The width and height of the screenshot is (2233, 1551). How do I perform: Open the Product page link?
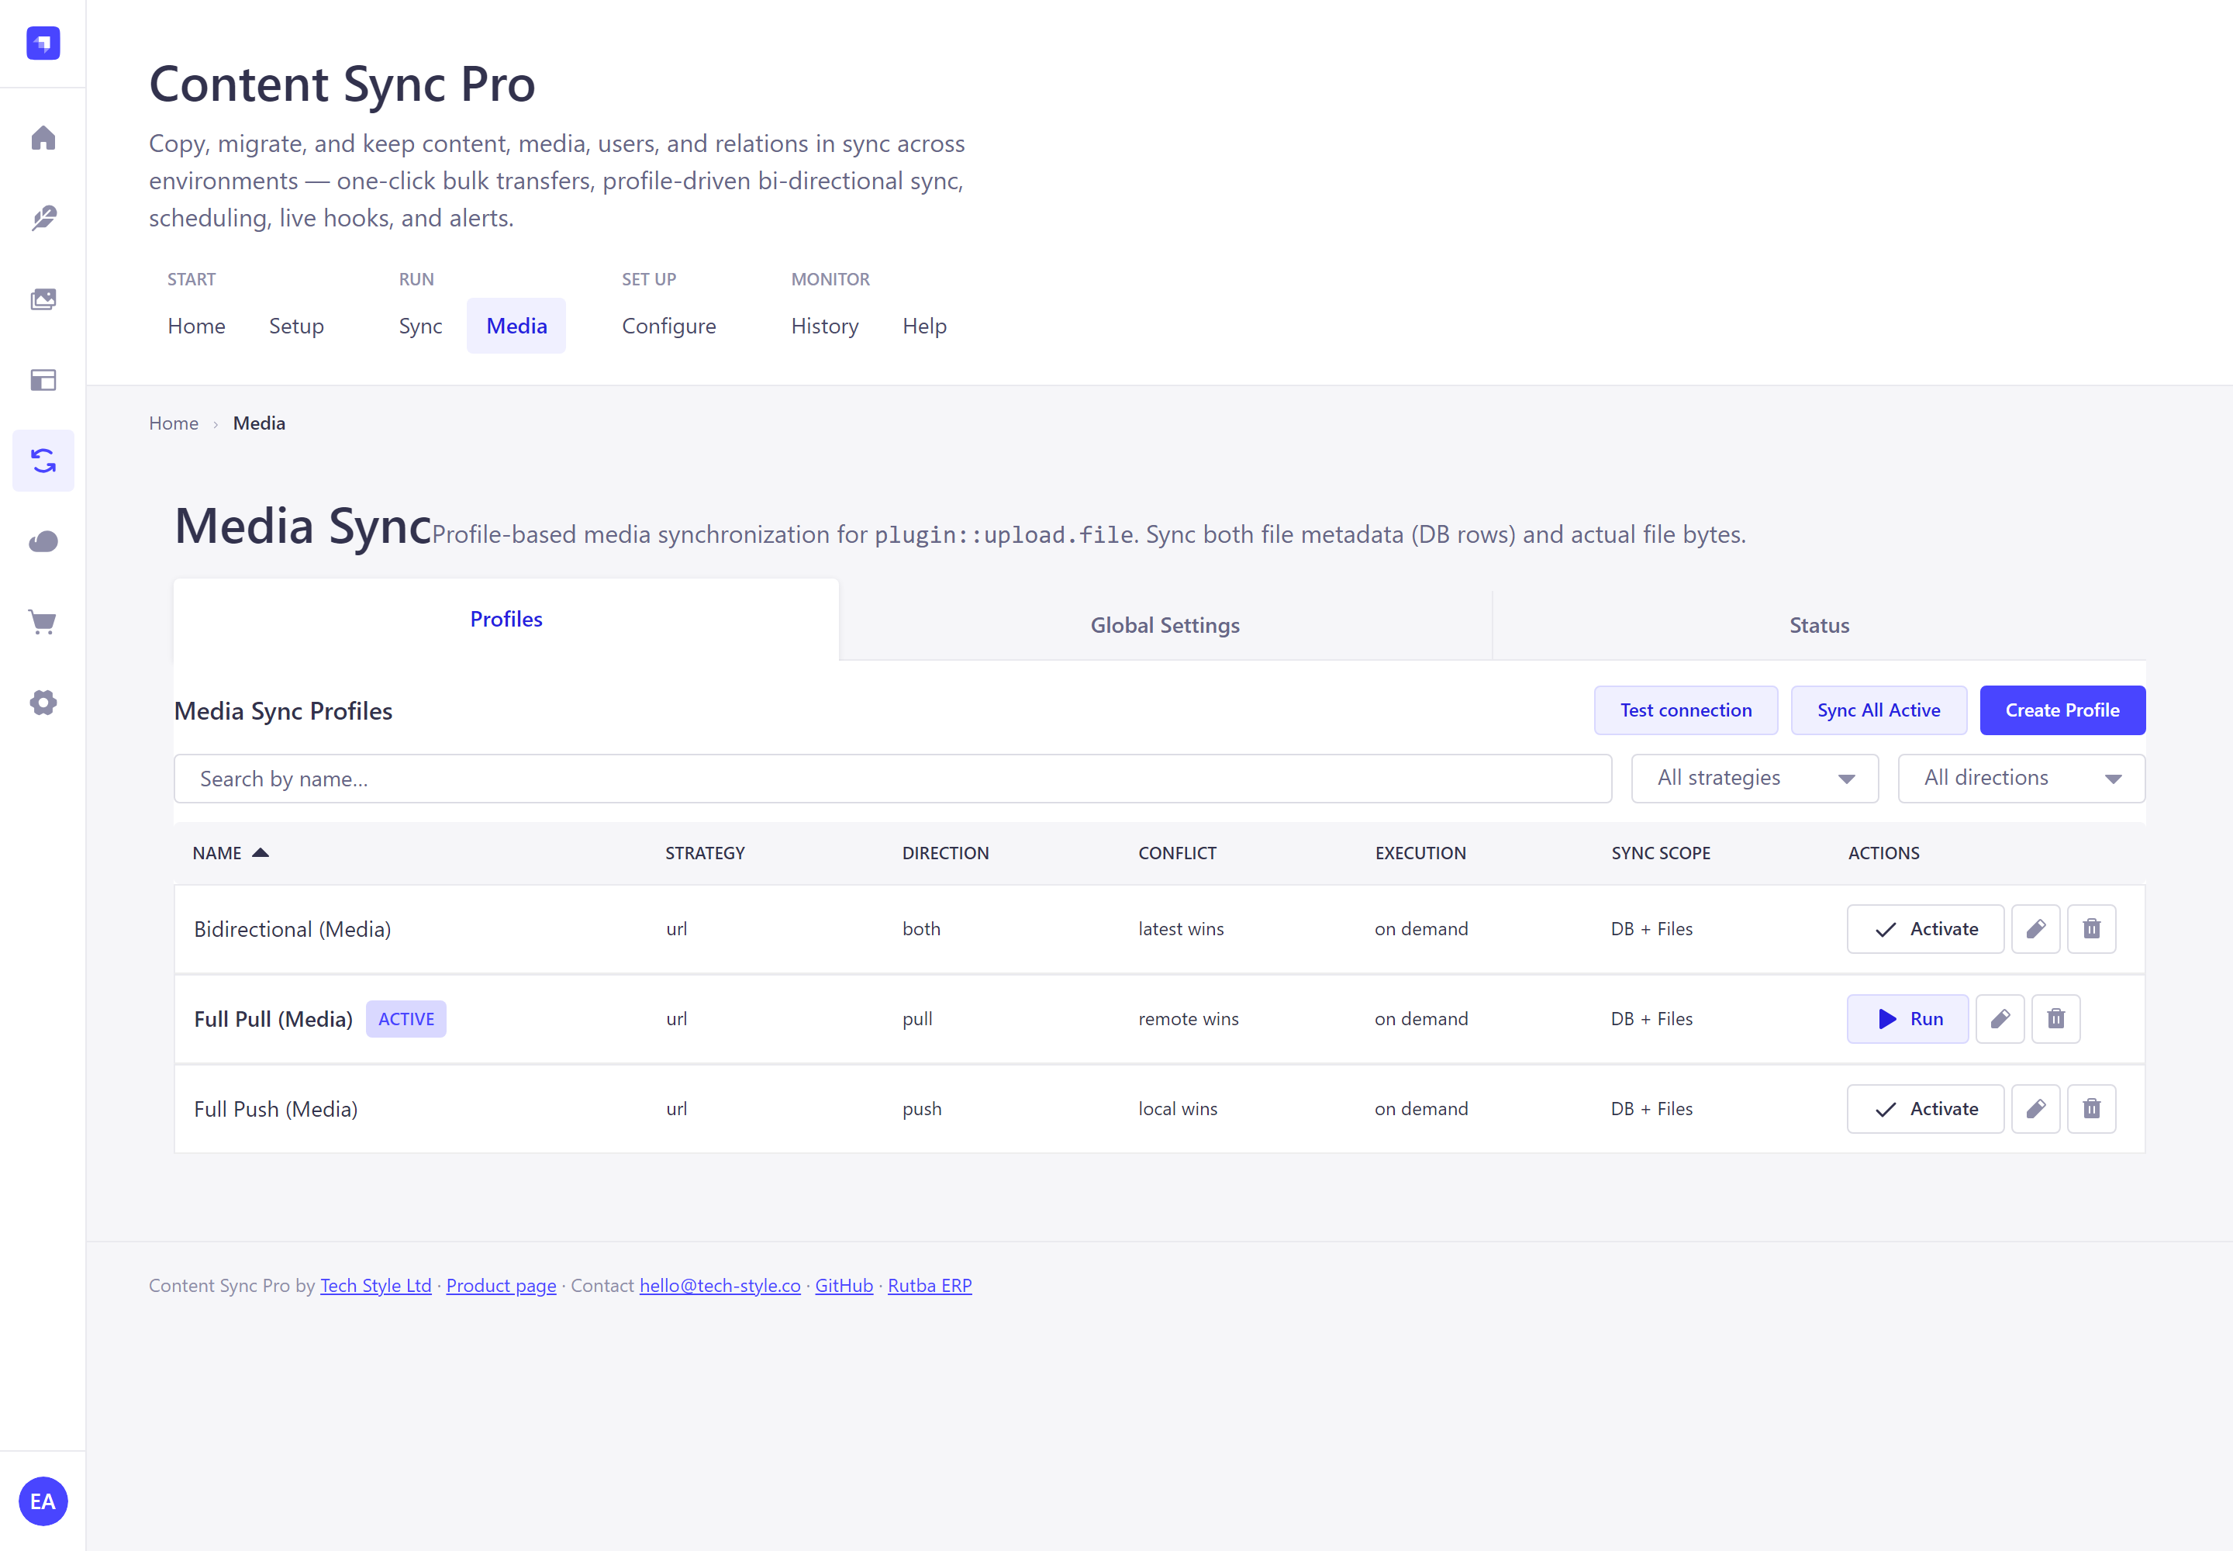click(502, 1286)
